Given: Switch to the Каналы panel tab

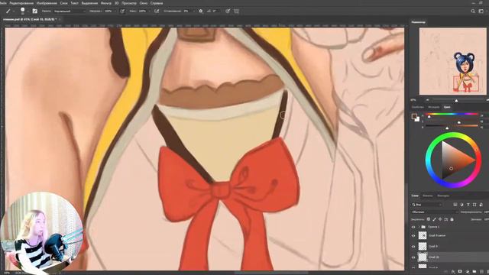Looking at the screenshot, I should pyautogui.click(x=428, y=196).
